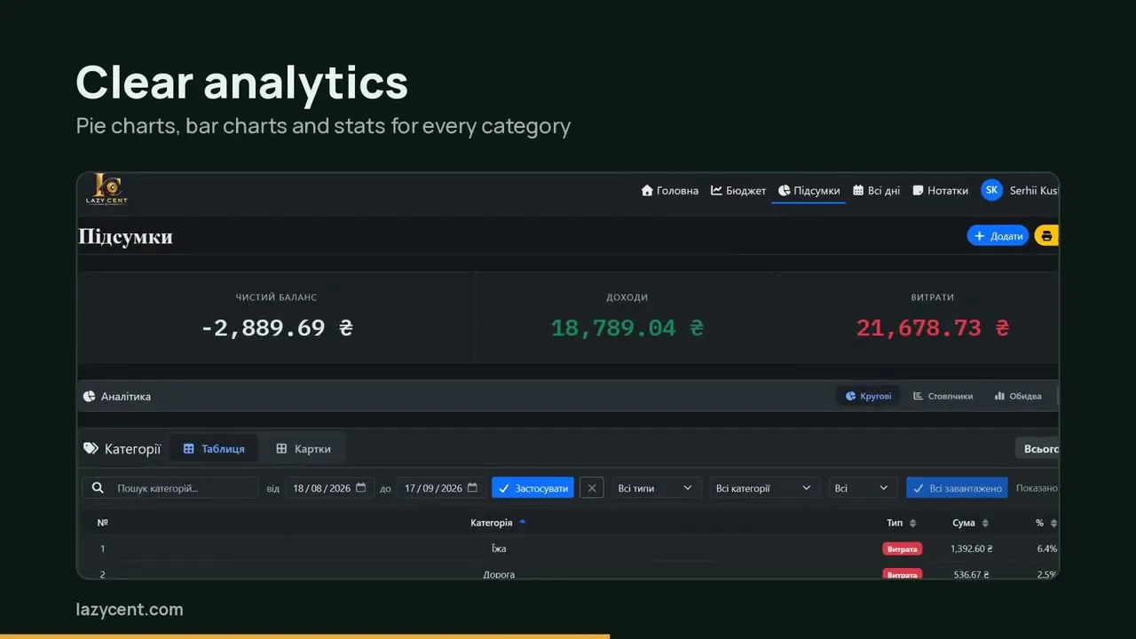
Task: Open the Нотатки section
Action: [x=941, y=191]
